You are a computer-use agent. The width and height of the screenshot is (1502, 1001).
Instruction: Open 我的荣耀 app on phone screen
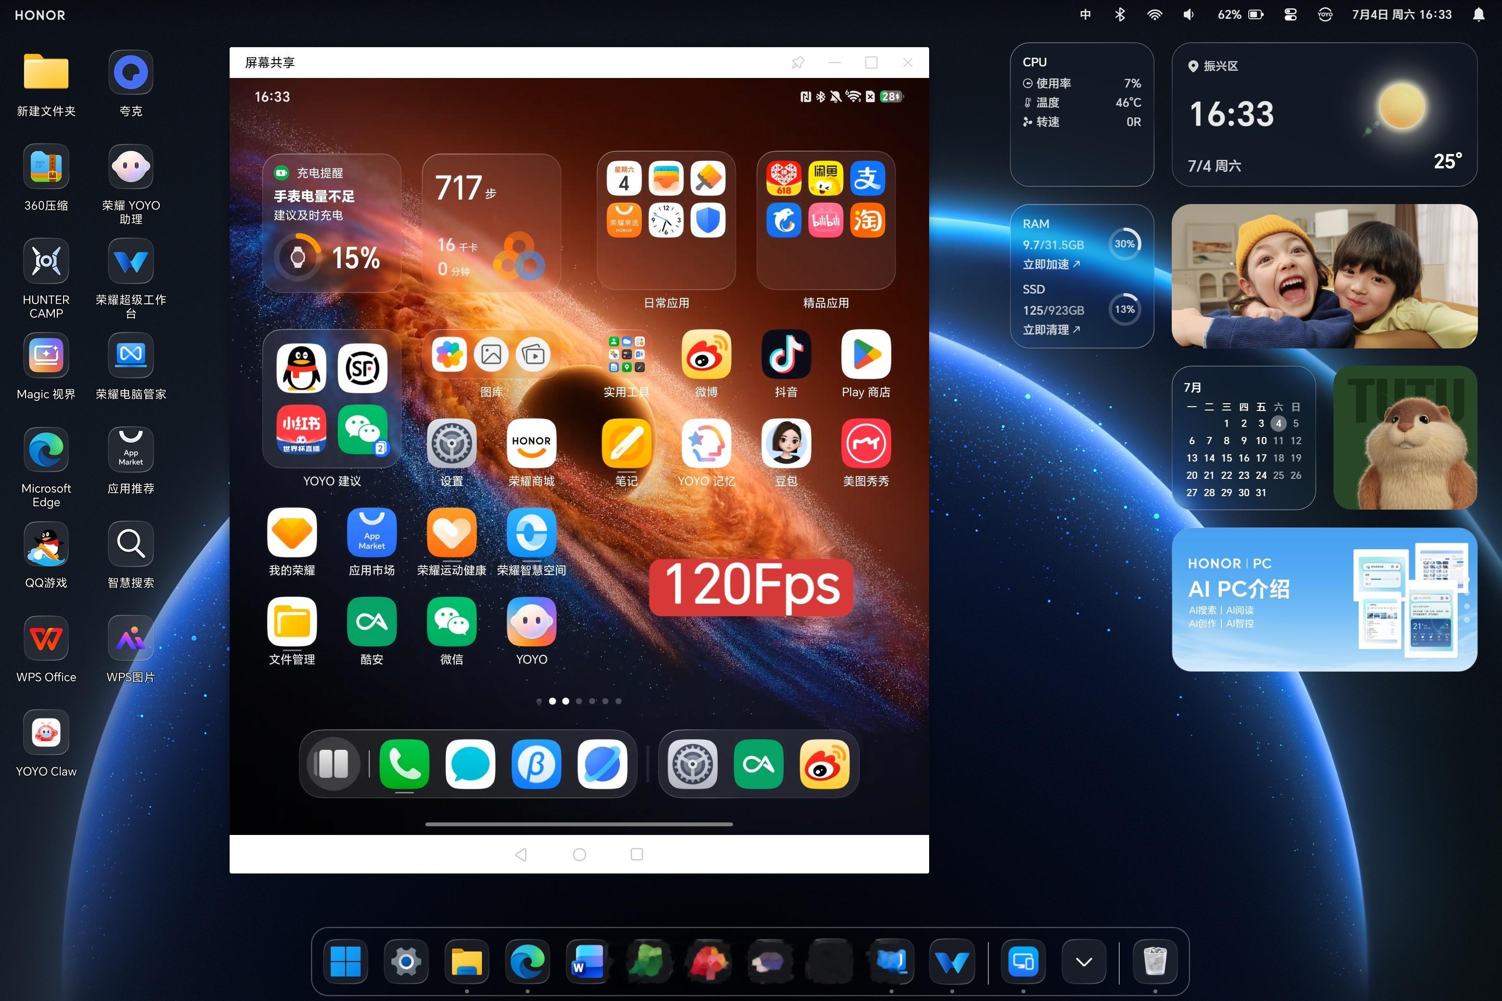[292, 532]
